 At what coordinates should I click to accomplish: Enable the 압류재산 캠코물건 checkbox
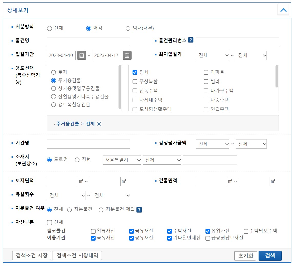tap(93, 231)
